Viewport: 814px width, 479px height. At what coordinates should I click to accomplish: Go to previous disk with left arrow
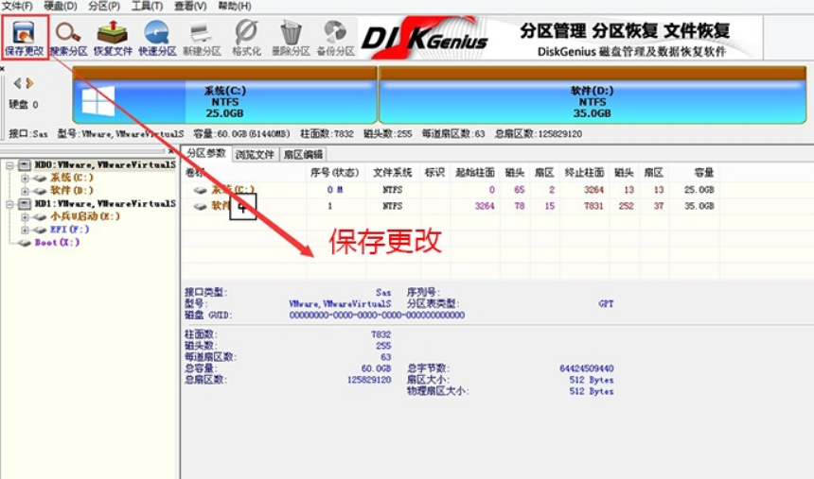point(18,83)
